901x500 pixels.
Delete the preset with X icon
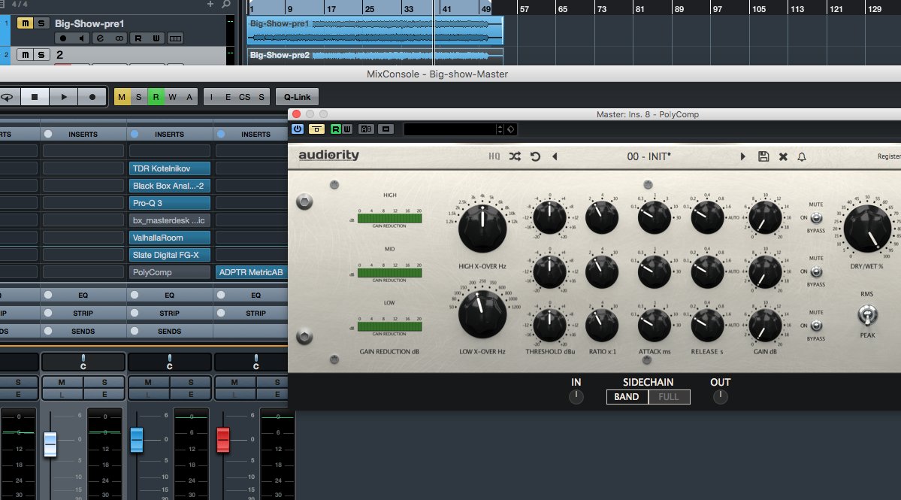(782, 156)
